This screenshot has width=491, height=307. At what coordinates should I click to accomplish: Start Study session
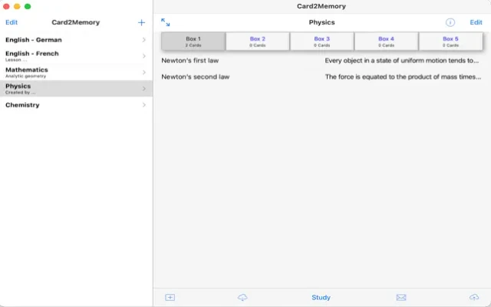(321, 297)
